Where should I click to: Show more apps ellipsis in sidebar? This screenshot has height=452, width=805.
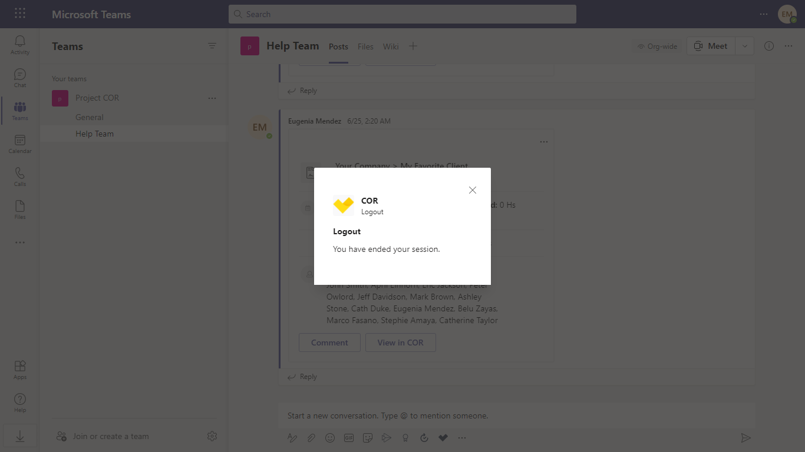pos(20,242)
